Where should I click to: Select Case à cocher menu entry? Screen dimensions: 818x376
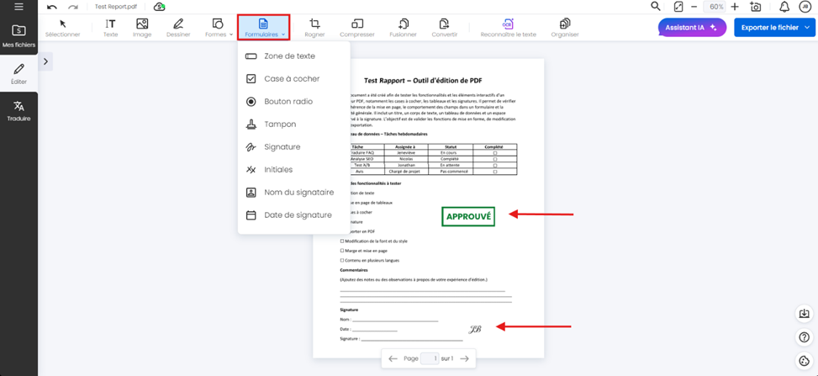[x=291, y=79]
